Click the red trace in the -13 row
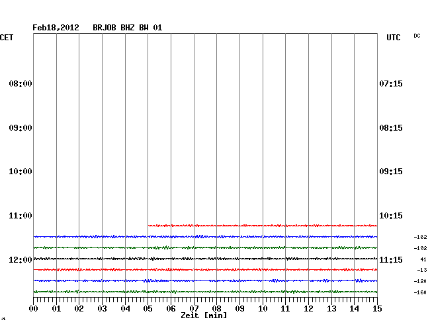The image size is (430, 326). coord(205,270)
